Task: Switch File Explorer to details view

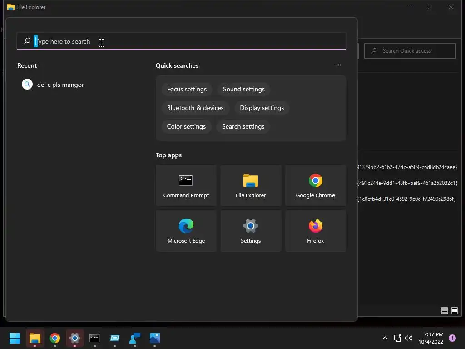Action: 444,311
